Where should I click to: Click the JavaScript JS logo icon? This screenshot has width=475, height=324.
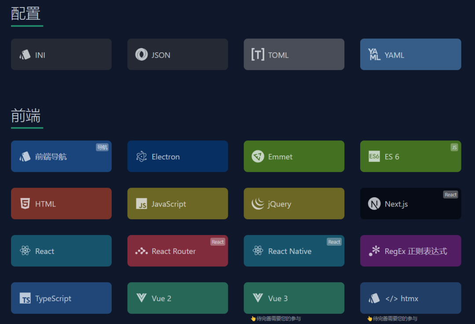point(142,204)
